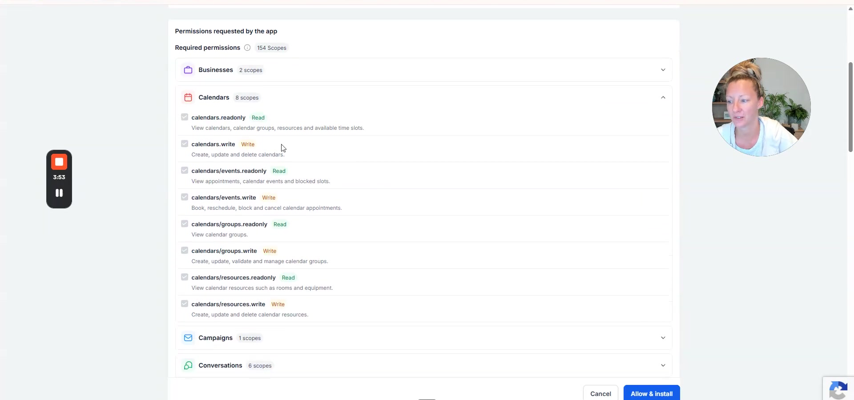Toggle the calendars/resources.write checkbox
The height and width of the screenshot is (400, 854).
pos(185,304)
